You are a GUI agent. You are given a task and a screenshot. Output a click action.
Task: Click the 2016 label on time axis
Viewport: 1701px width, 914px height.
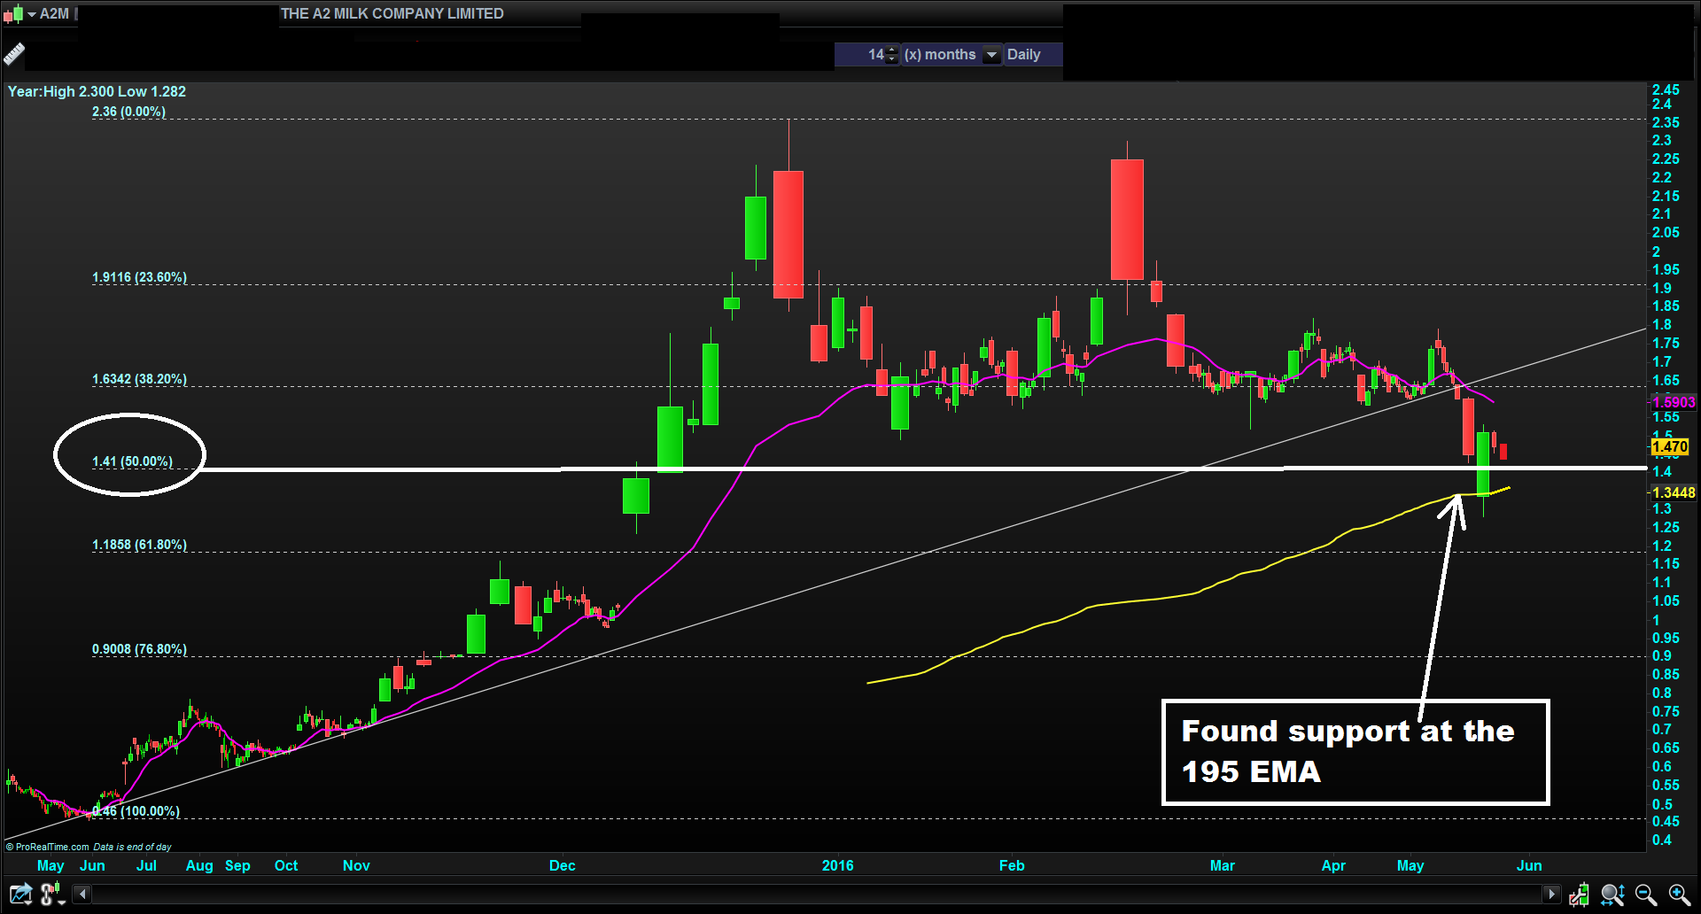click(x=838, y=865)
